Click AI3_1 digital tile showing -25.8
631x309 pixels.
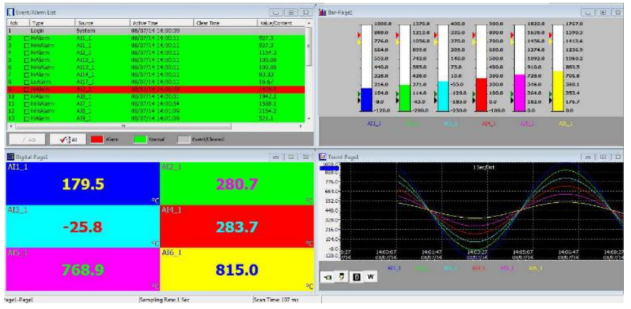coord(83,227)
